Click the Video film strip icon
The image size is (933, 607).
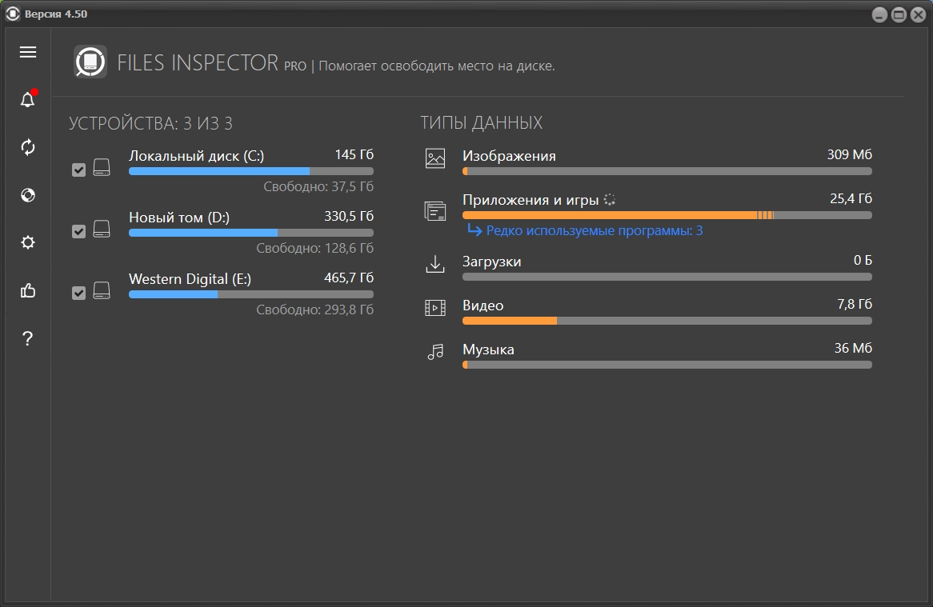coord(435,308)
